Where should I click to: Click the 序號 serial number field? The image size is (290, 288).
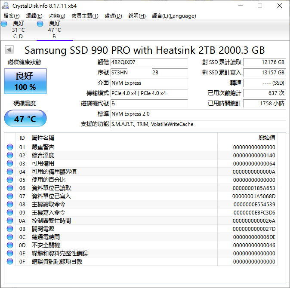pyautogui.click(x=149, y=73)
